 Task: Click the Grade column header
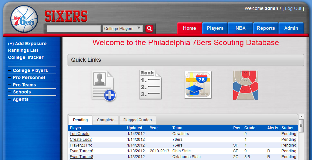(250, 128)
